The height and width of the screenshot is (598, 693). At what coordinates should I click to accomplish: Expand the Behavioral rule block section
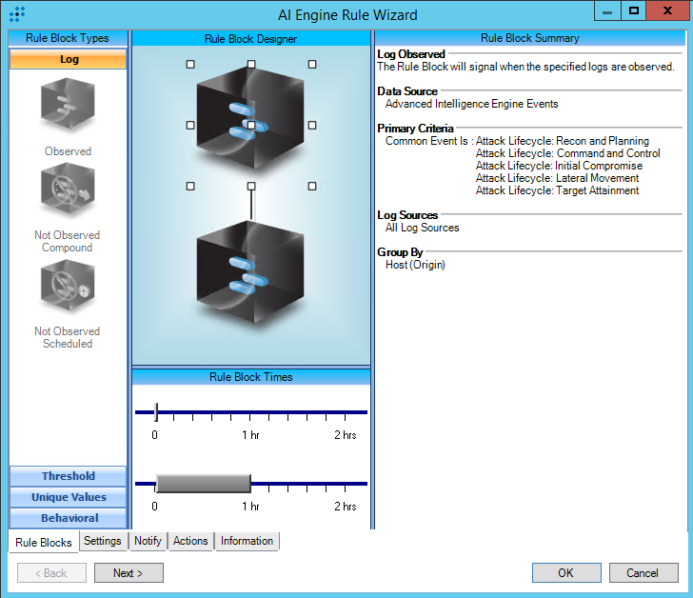tap(68, 518)
